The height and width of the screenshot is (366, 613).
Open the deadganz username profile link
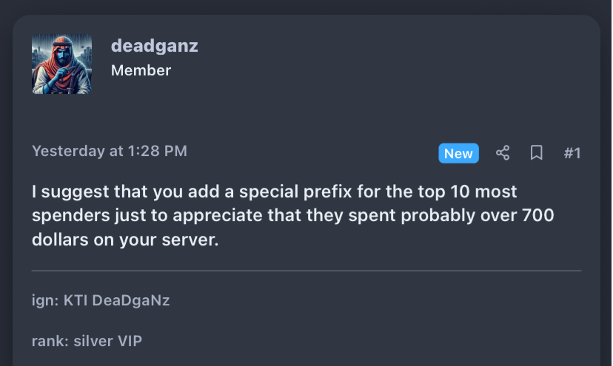pos(155,46)
